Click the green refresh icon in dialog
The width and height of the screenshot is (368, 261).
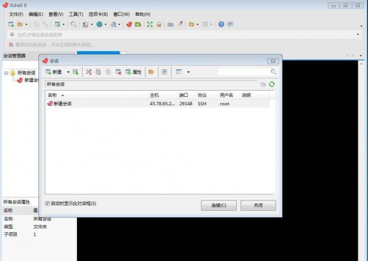(272, 84)
